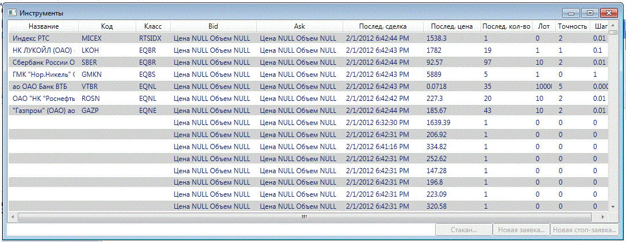Click last price 1538.3

[x=436, y=38]
